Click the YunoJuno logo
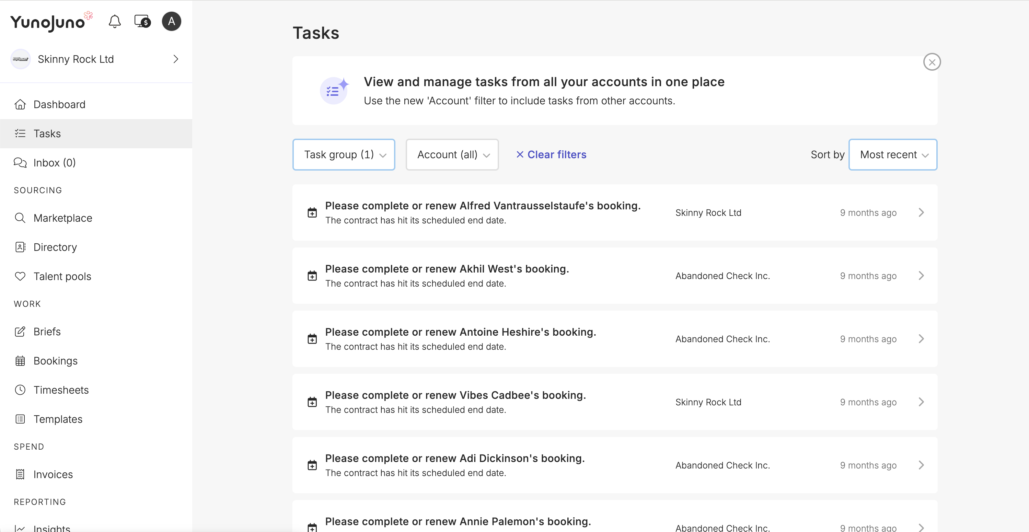 click(48, 22)
